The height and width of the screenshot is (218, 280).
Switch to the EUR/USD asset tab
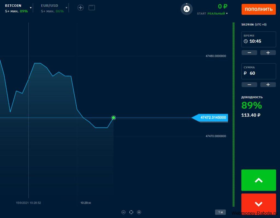tap(52, 8)
